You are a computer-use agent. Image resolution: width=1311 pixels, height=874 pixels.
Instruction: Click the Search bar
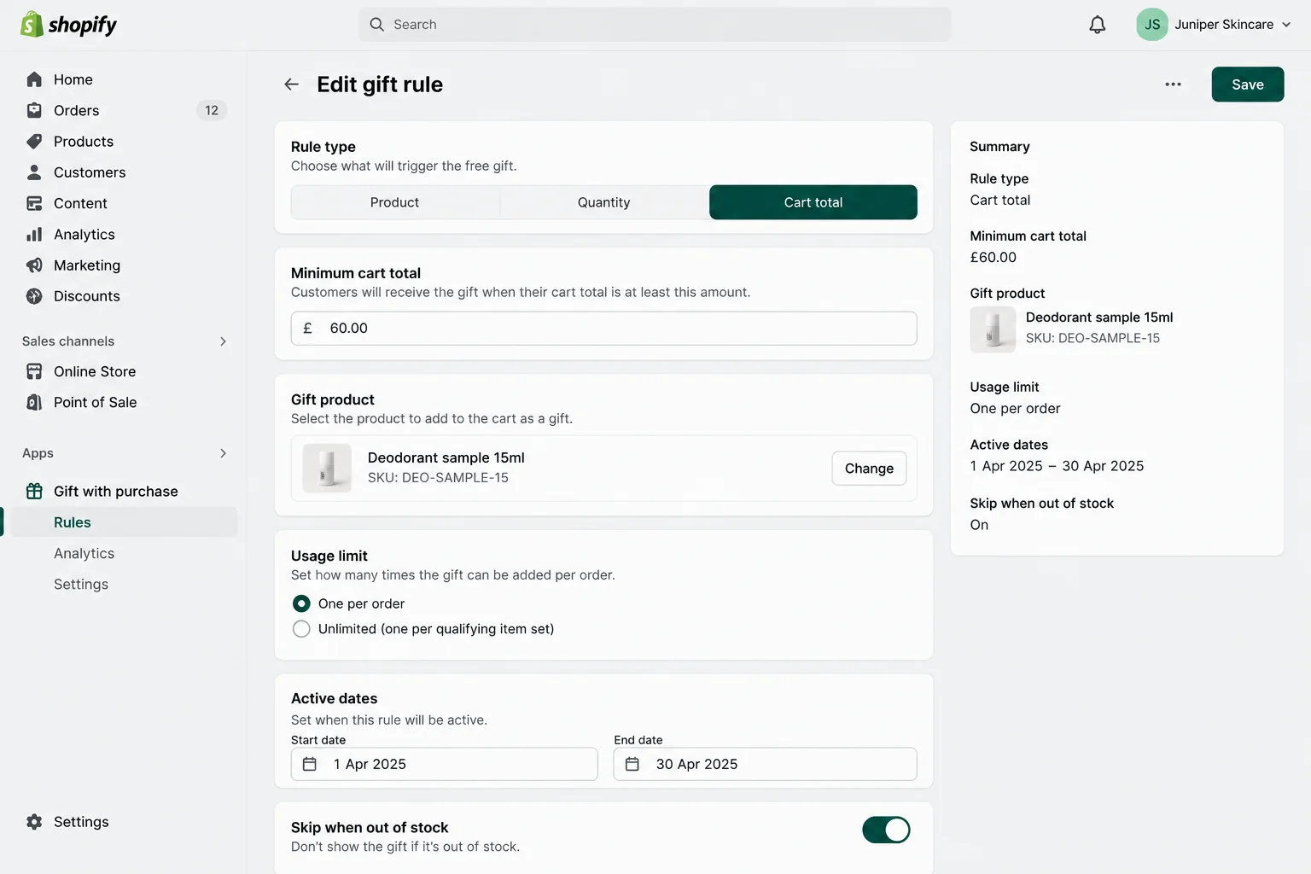click(x=655, y=25)
